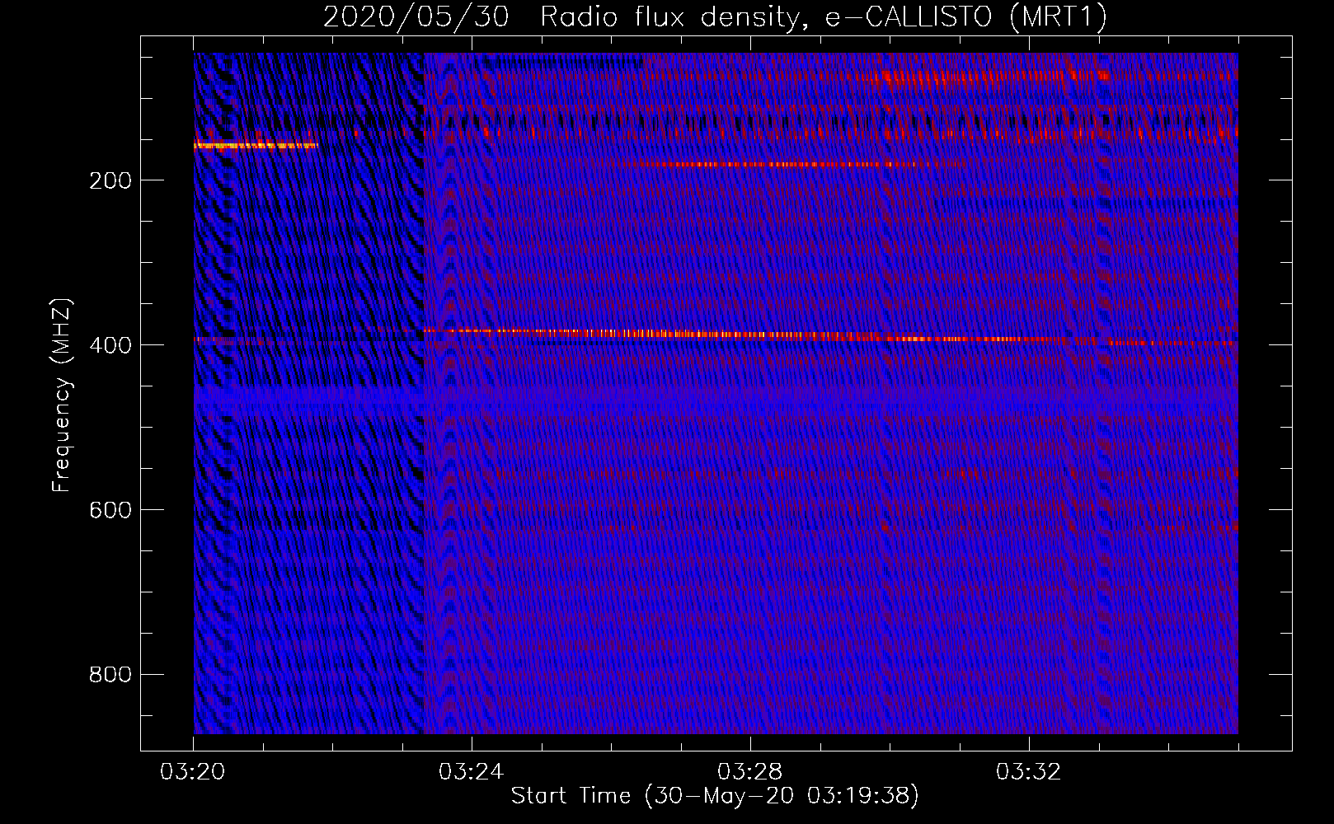This screenshot has height=824, width=1334.
Task: Click the 03:28 time tick label
Action: coord(750,772)
